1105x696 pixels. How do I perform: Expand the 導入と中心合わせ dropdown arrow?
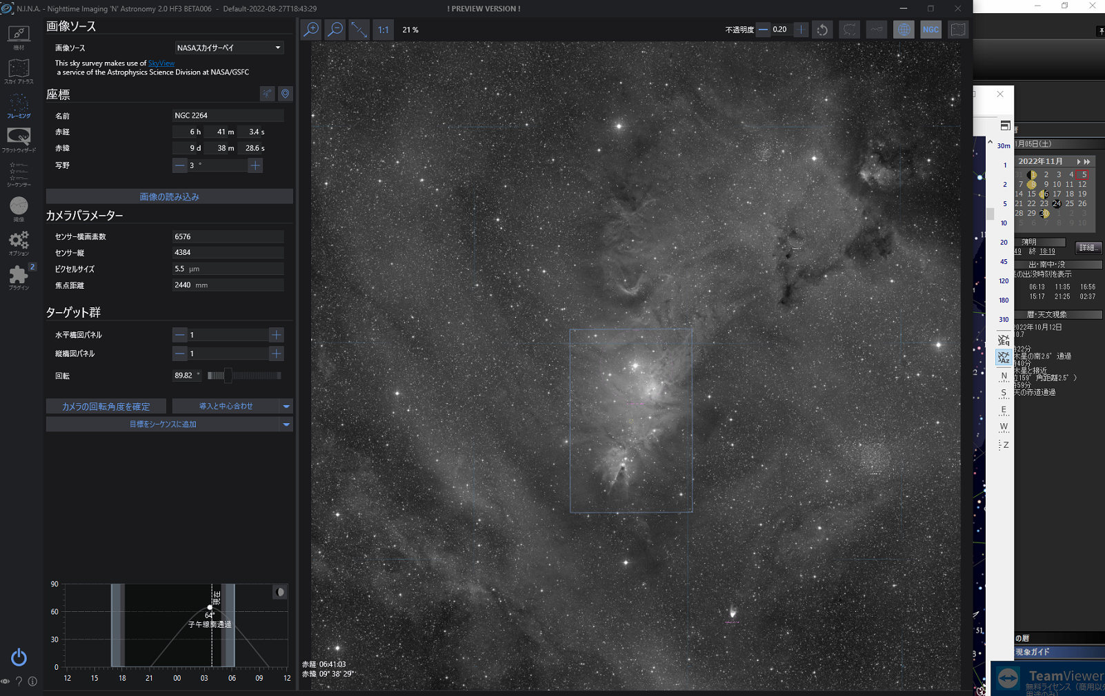[x=286, y=407]
